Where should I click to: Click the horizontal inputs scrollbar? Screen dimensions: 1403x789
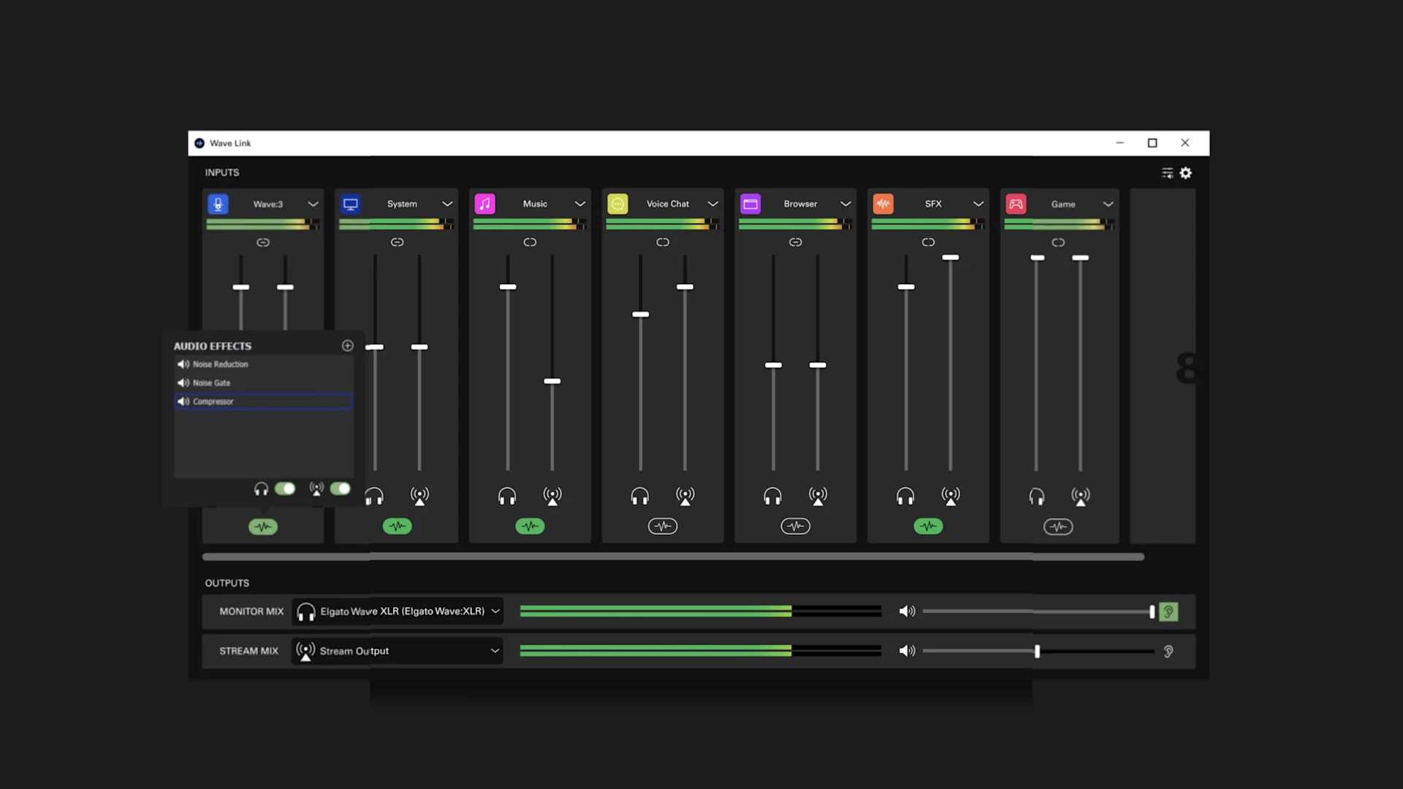coord(672,557)
